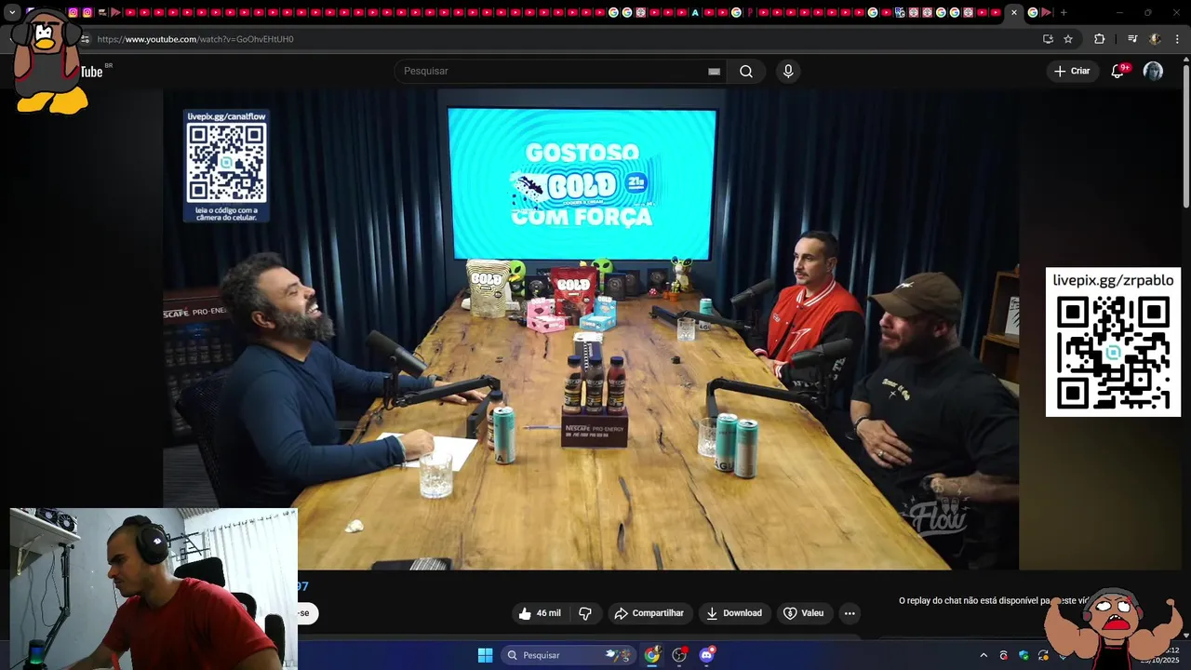
Task: Open more actions three-dot menu below video
Action: click(849, 613)
